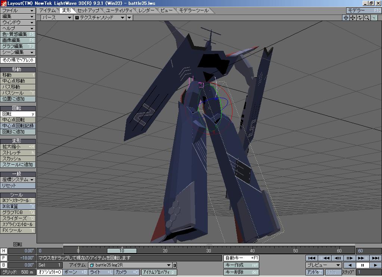Open the パース view type dropdown
This screenshot has width=382, height=277.
click(x=57, y=18)
